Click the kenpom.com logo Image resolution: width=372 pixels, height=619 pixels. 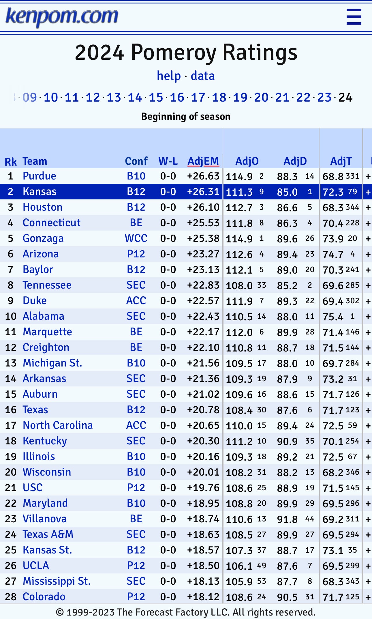pyautogui.click(x=62, y=16)
